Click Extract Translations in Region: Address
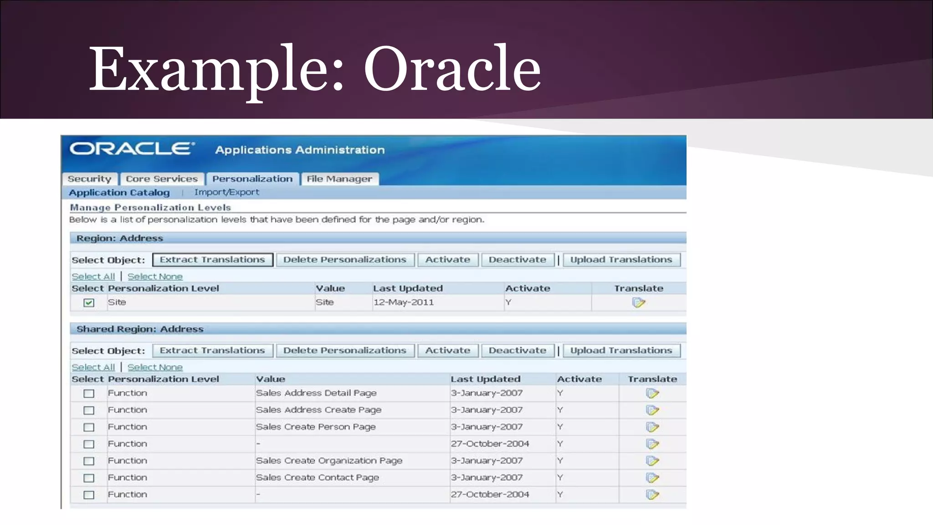 pos(213,260)
